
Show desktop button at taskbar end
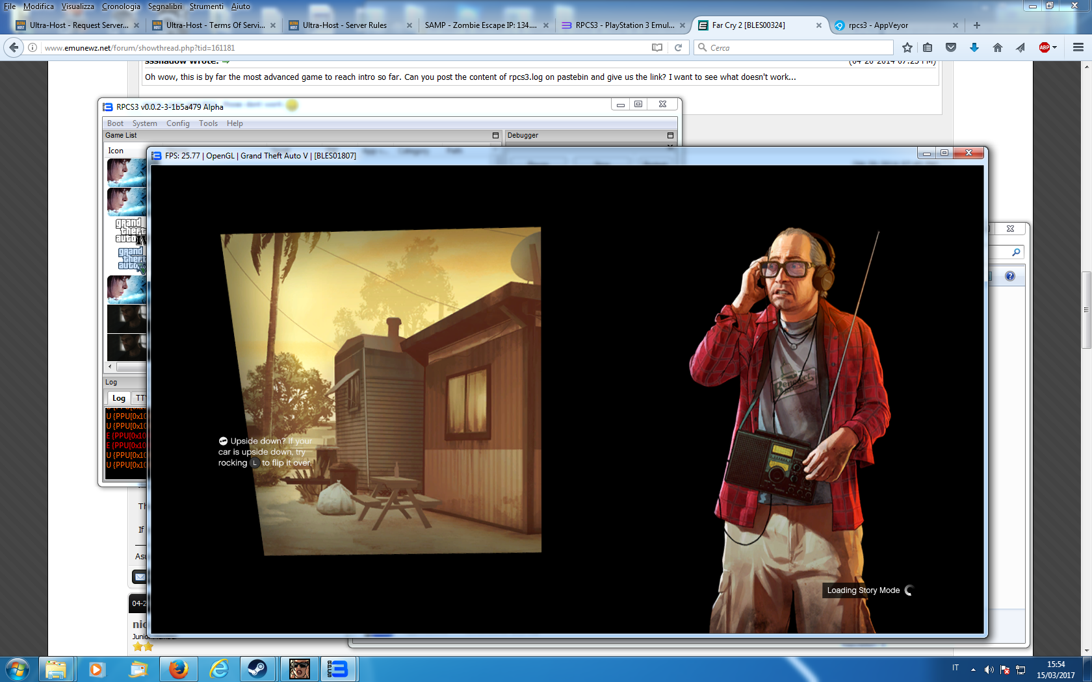point(1087,669)
